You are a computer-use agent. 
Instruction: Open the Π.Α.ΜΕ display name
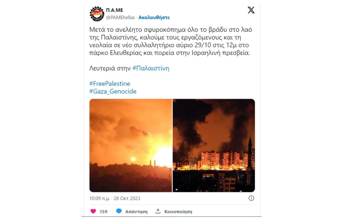point(115,10)
